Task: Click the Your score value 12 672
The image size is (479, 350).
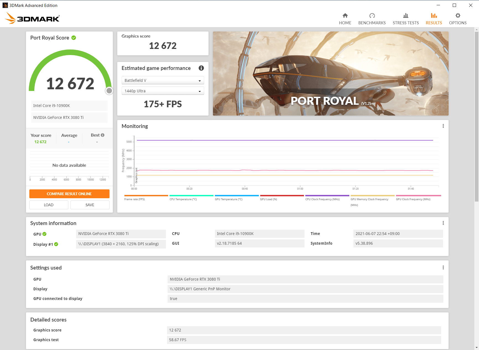Action: point(40,142)
